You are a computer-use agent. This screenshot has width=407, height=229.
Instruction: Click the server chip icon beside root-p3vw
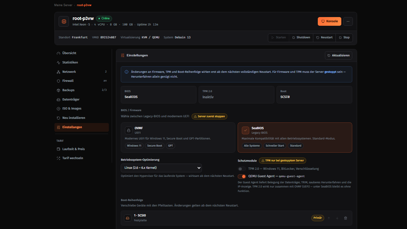pos(64,22)
